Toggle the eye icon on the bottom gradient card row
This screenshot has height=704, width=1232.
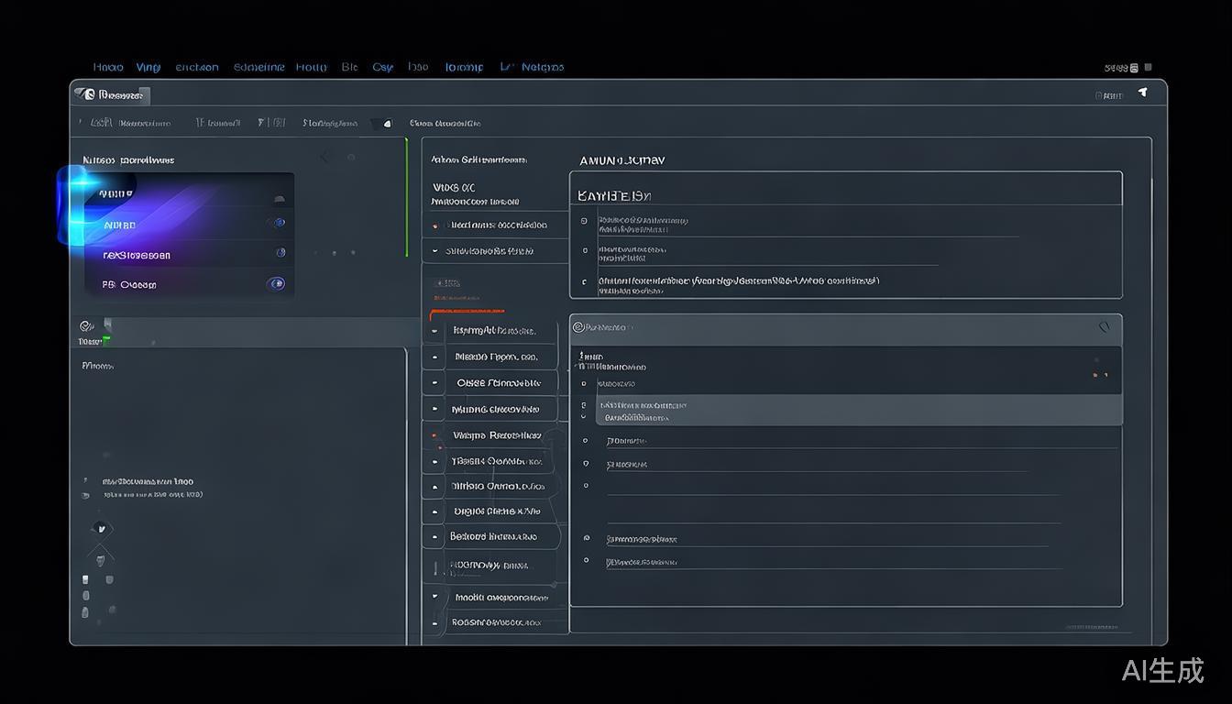coord(275,284)
